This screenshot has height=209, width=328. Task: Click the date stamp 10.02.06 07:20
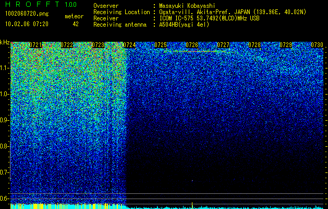(27, 24)
